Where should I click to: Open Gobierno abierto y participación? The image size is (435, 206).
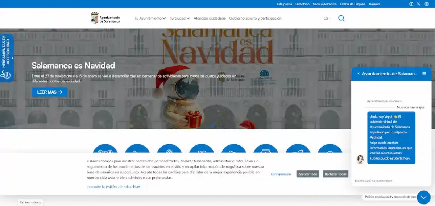tap(255, 18)
